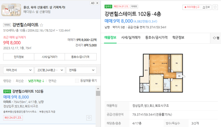Expand the 23C평,24A평 area size dropdown
This screenshot has height=127, width=221.
pyautogui.click(x=50, y=70)
